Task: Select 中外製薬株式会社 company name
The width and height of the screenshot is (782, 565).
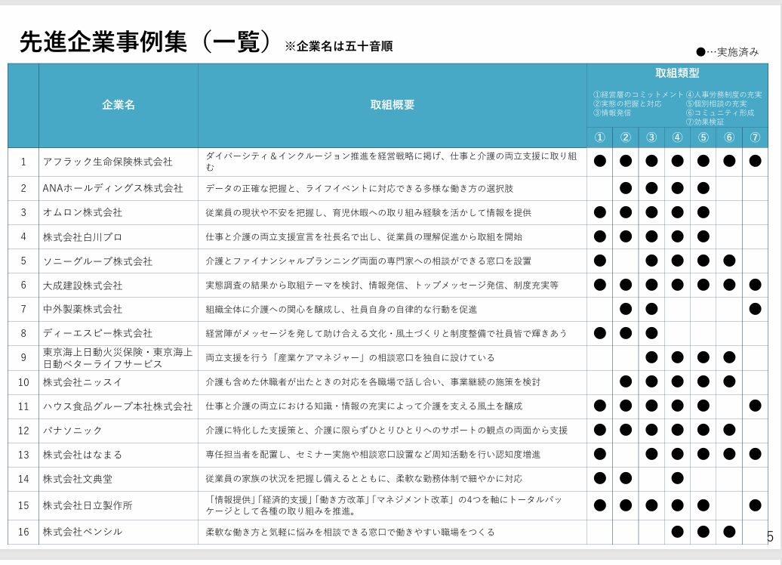Action: [x=82, y=309]
